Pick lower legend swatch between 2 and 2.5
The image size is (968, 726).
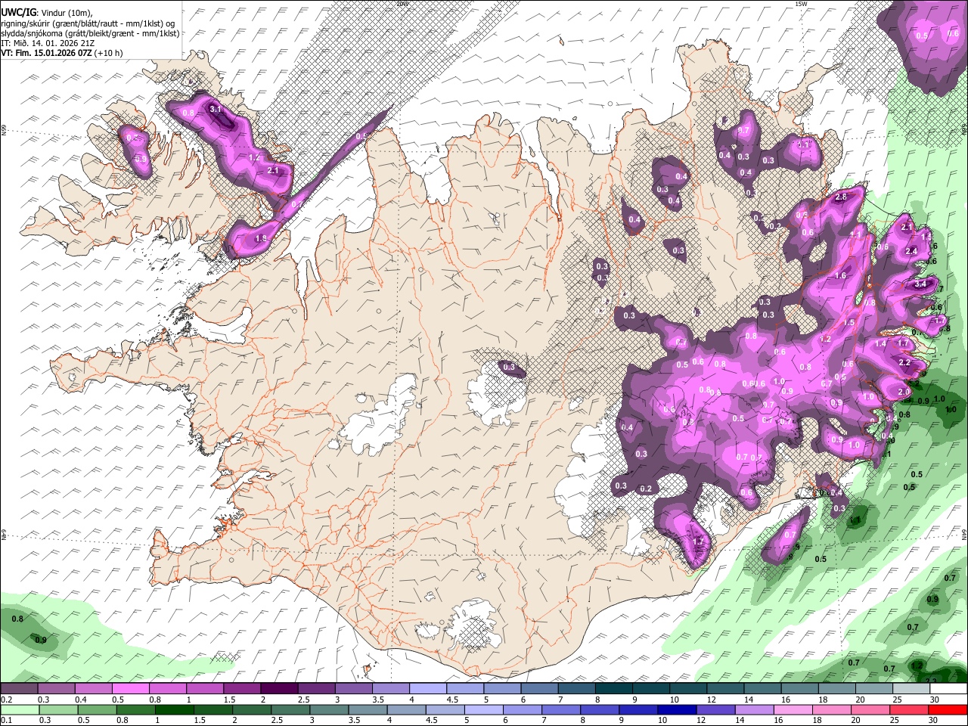point(251,710)
